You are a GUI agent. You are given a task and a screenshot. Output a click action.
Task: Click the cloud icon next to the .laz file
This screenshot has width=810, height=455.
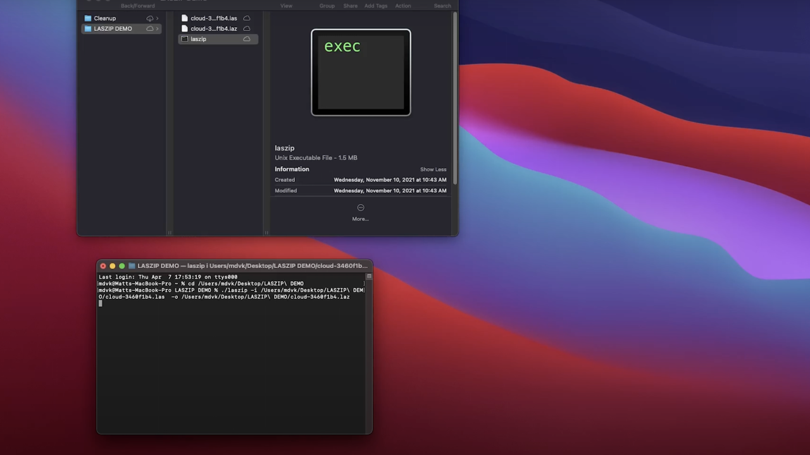[247, 28]
